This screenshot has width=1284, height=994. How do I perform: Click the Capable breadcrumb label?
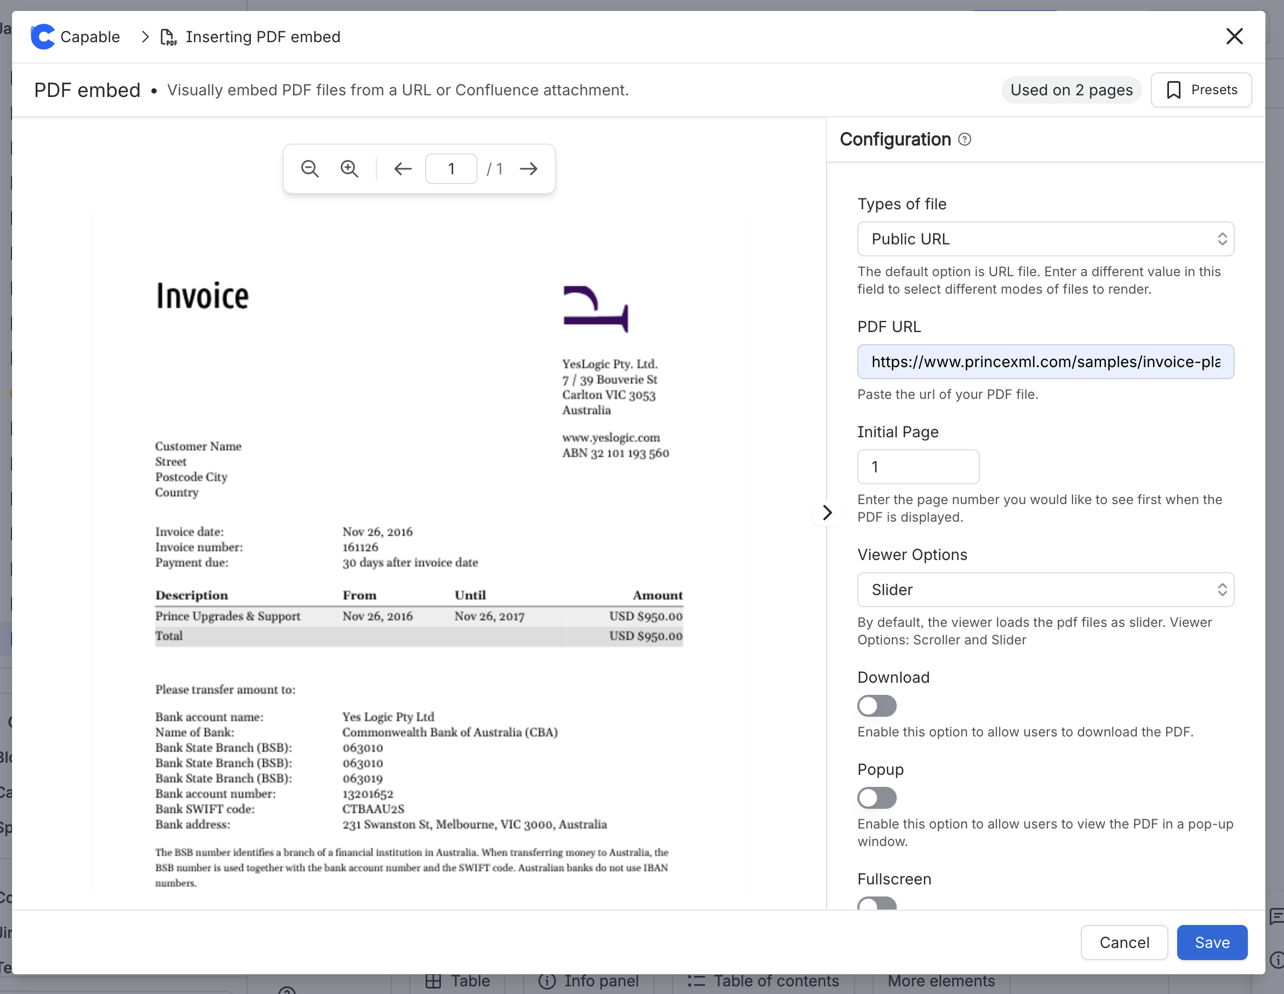pyautogui.click(x=90, y=37)
